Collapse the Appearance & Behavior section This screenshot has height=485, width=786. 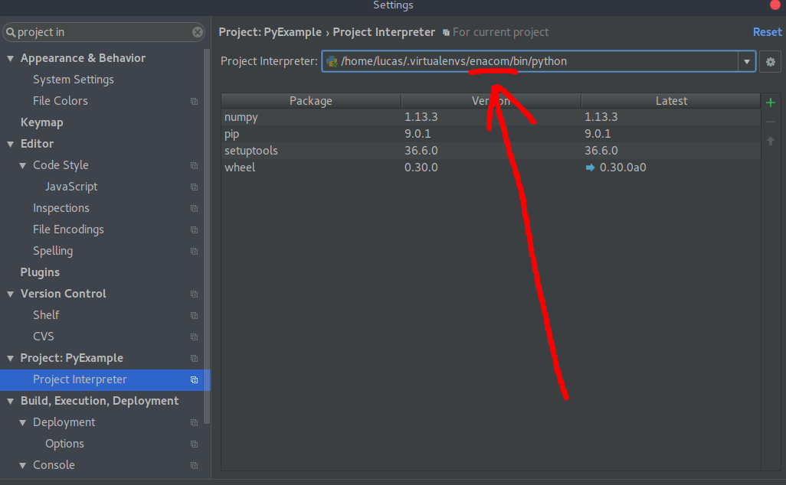tap(10, 59)
